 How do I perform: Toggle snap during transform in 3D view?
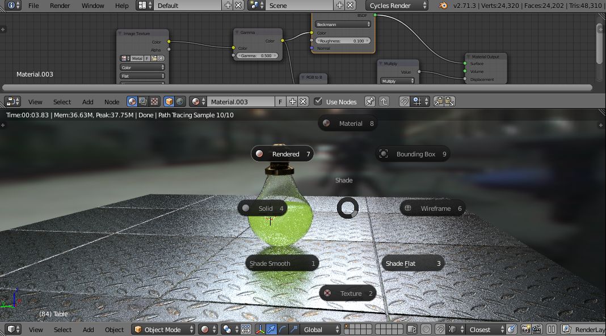pos(440,329)
